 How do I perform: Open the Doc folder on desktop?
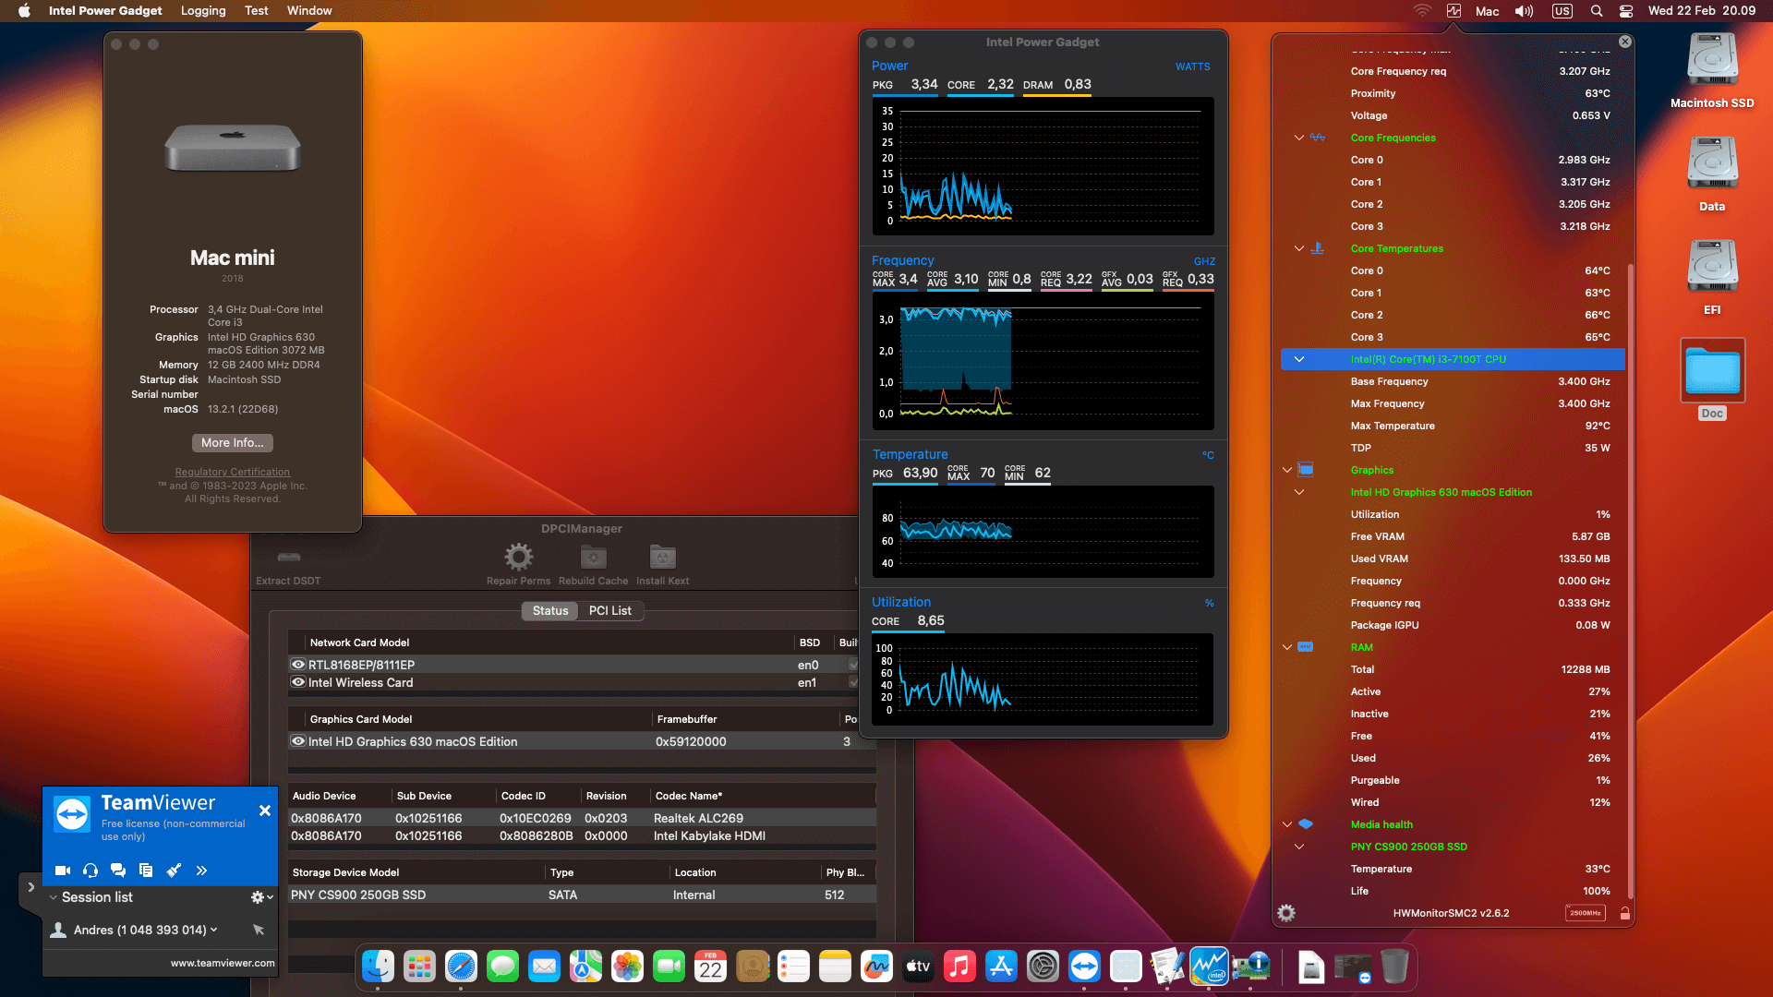(x=1712, y=379)
